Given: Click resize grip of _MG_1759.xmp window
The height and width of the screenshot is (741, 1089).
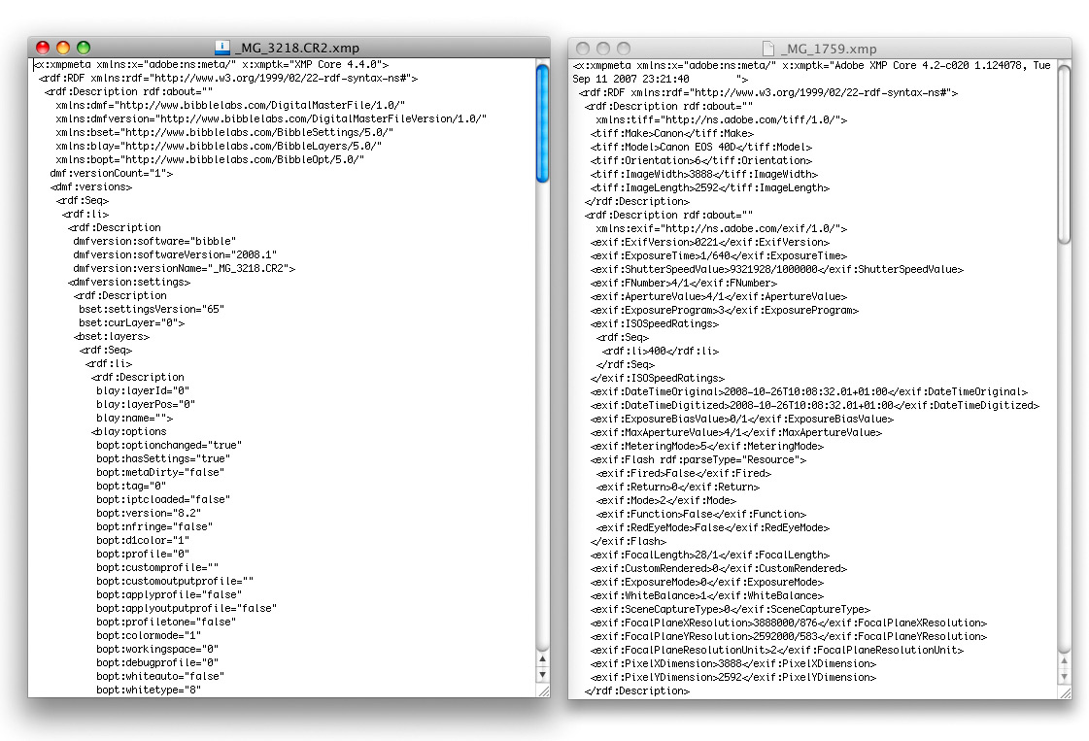Looking at the screenshot, I should click(1065, 692).
